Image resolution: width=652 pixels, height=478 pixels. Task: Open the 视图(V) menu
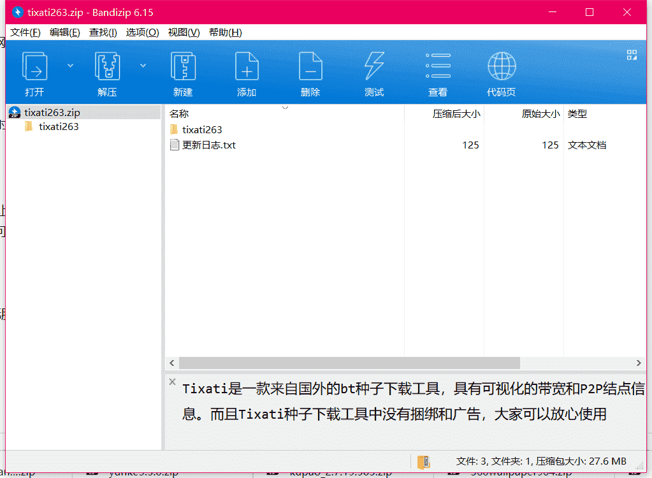click(x=184, y=33)
